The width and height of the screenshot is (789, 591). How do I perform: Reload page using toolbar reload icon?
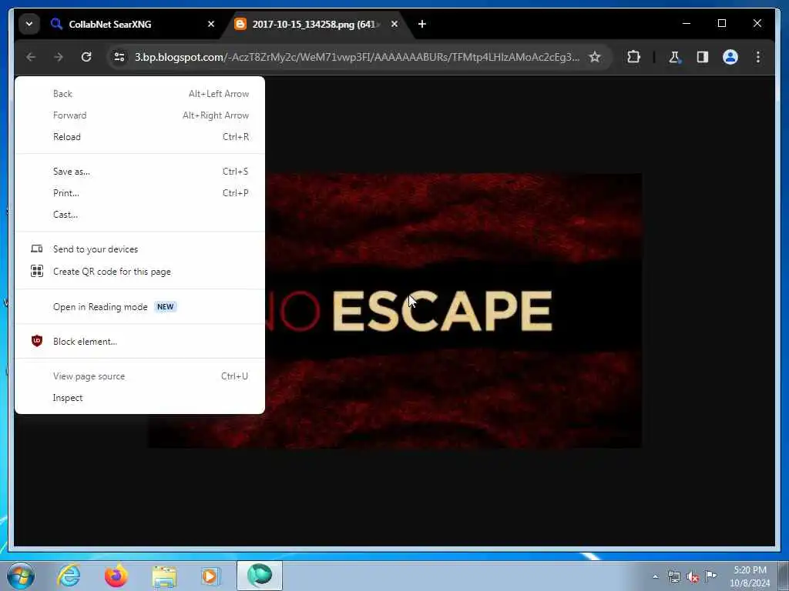pyautogui.click(x=86, y=57)
